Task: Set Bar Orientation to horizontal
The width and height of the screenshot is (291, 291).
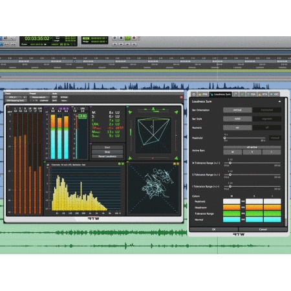Action: [267, 110]
